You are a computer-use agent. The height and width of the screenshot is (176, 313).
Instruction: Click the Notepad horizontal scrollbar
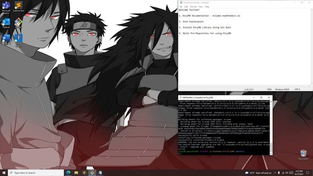coord(245,86)
